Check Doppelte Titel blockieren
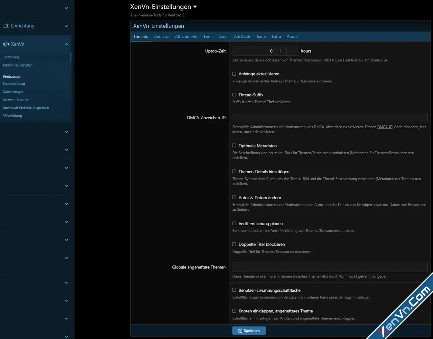 click(x=234, y=244)
